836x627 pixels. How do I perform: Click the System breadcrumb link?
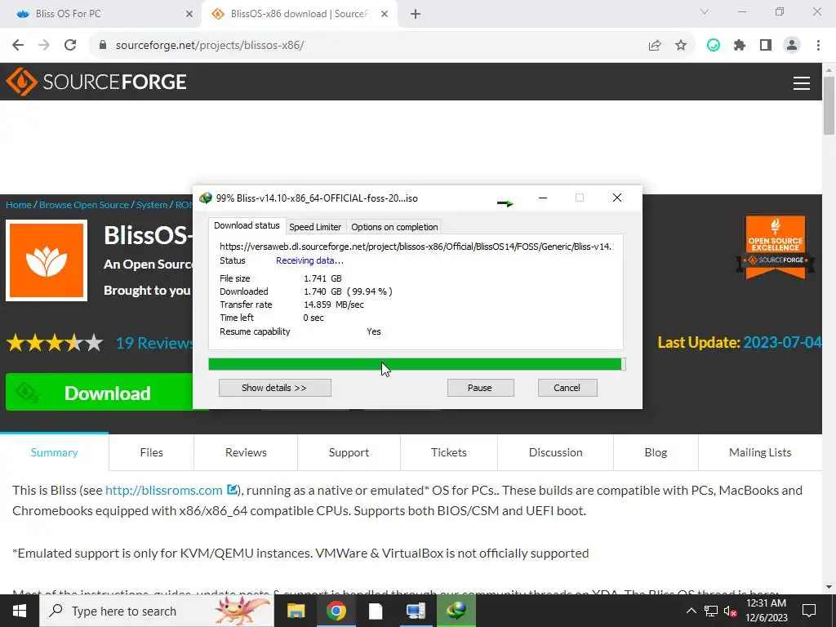coord(152,205)
